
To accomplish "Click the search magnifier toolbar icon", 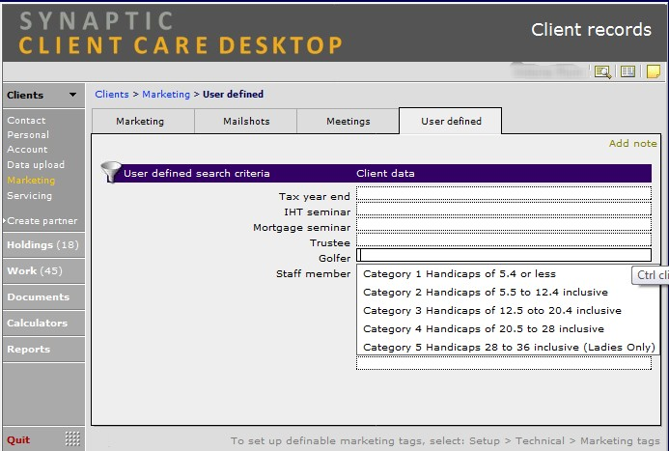I will 602,71.
